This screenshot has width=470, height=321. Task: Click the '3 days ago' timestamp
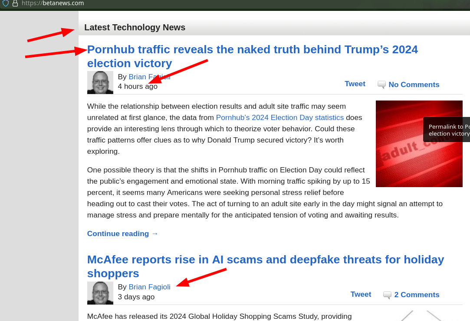pos(136,297)
